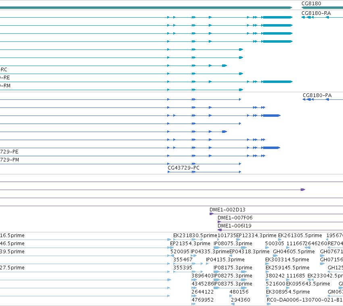
Task: Click EK259145.5prime label
Action: (287, 268)
